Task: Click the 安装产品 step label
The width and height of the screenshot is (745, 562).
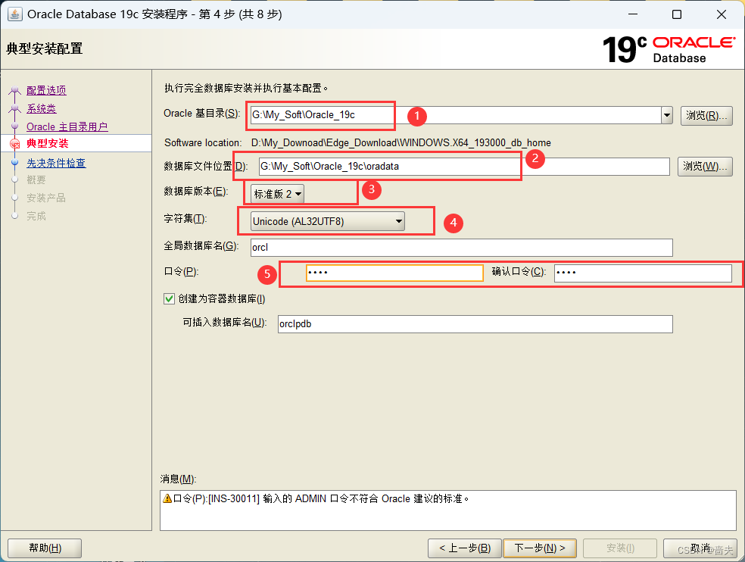Action: point(46,198)
